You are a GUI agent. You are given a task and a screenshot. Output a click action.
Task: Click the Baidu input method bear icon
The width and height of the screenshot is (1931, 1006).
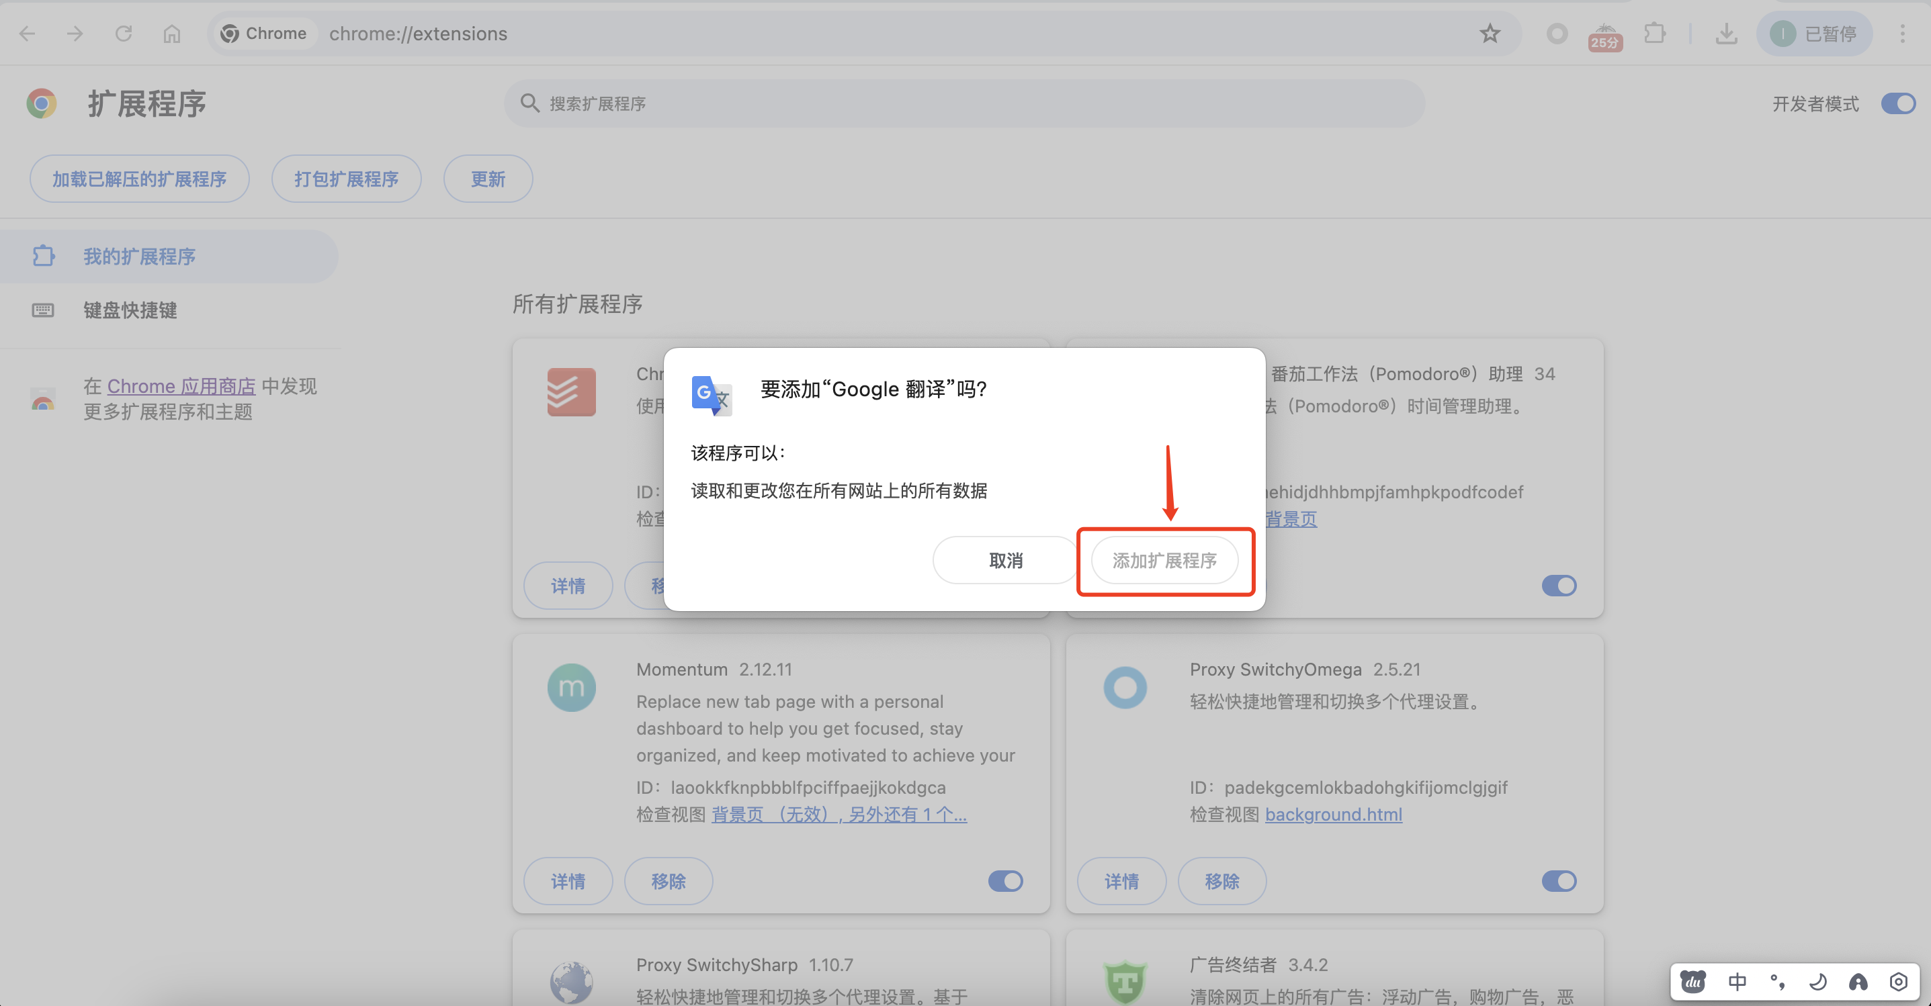1693,981
